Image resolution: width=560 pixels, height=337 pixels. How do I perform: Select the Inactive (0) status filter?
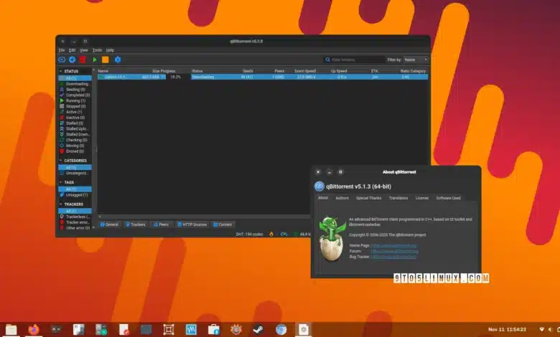pyautogui.click(x=75, y=118)
